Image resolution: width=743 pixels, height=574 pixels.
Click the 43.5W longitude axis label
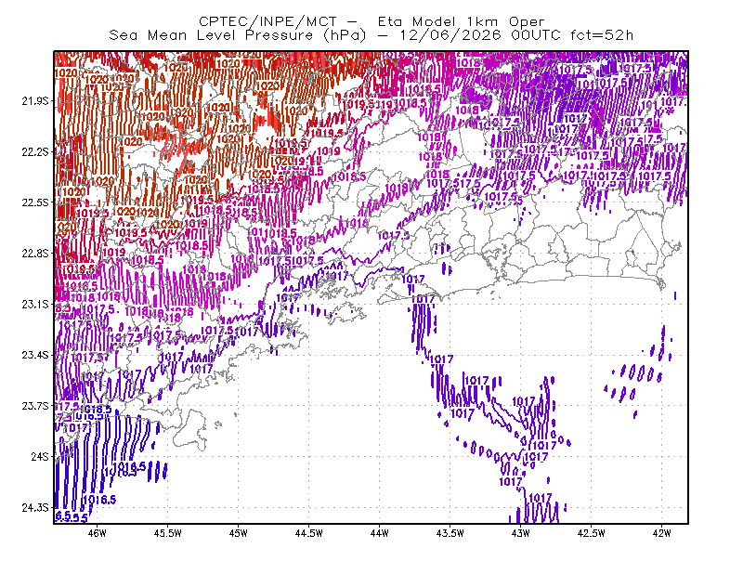[x=450, y=533]
